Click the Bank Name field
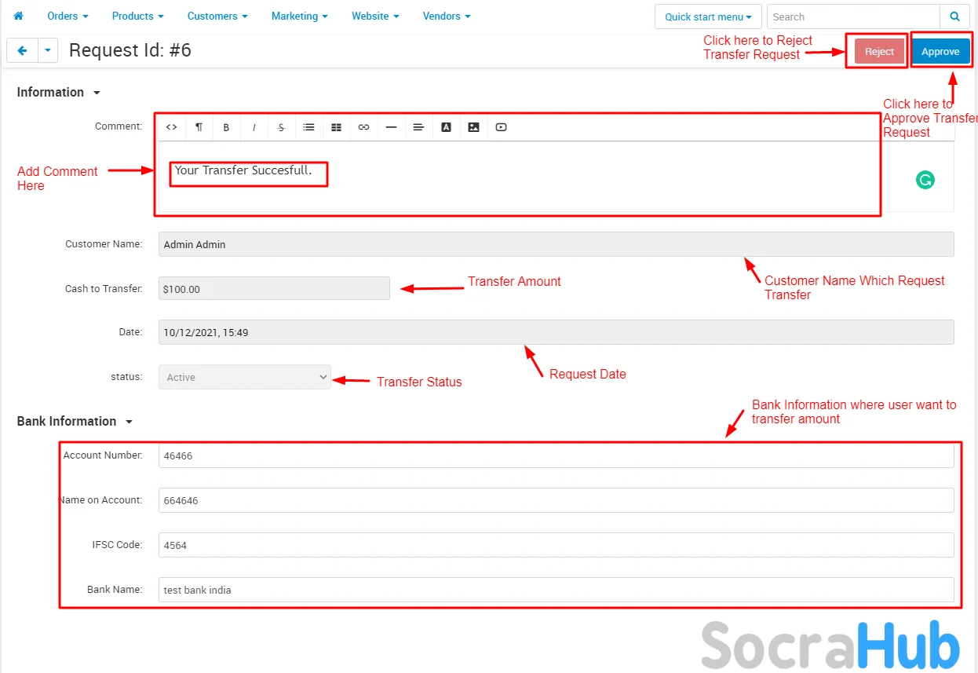The width and height of the screenshot is (978, 673). click(x=557, y=590)
